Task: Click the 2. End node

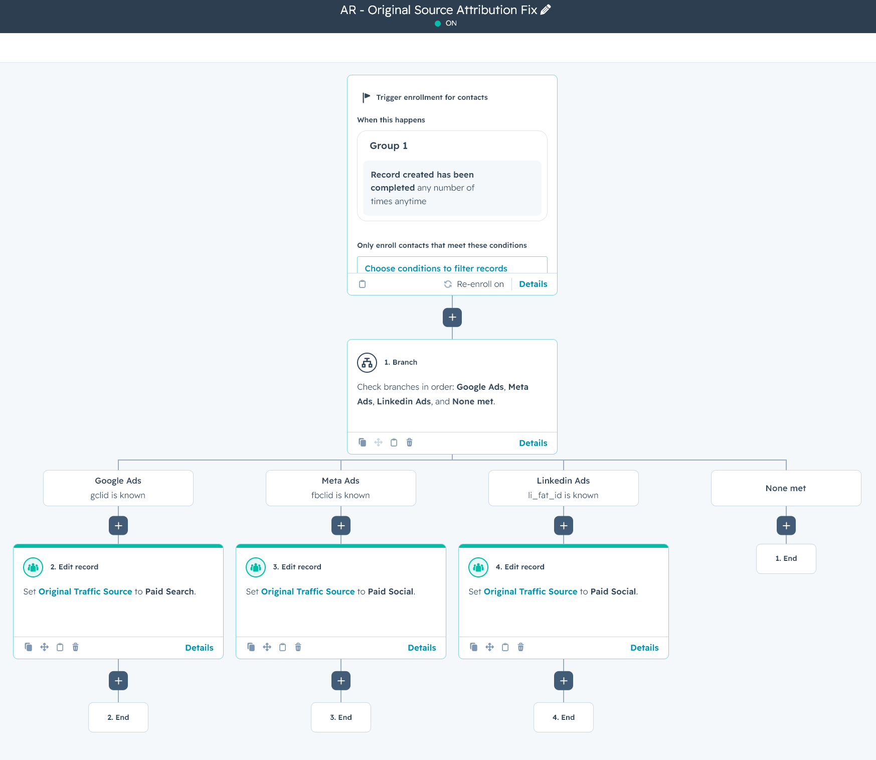Action: coord(118,717)
